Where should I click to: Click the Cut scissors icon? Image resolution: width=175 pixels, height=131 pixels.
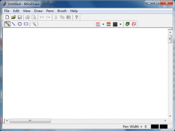click(56, 17)
